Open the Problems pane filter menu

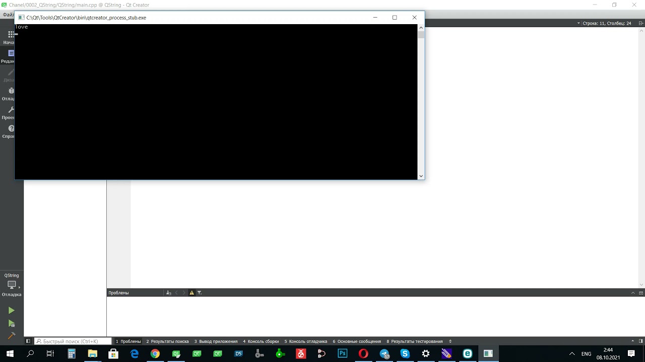pos(200,293)
